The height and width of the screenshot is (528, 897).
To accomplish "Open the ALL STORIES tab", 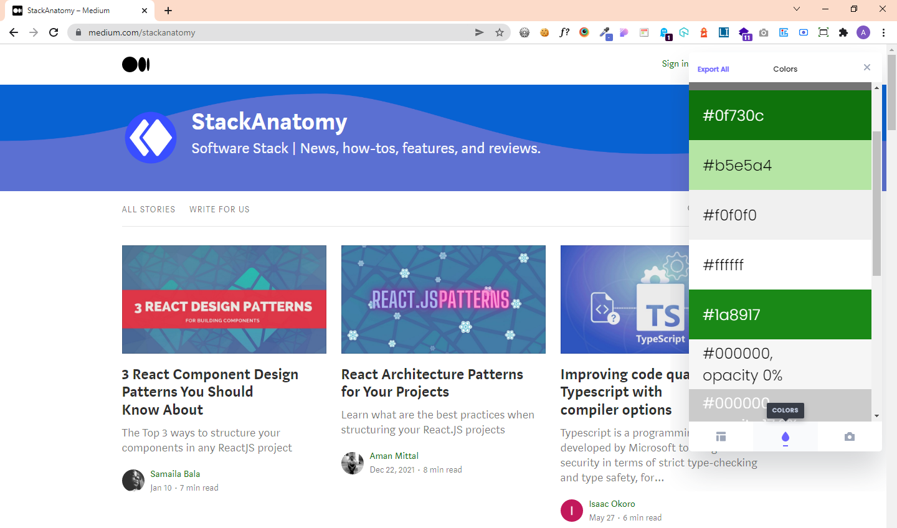I will point(148,209).
